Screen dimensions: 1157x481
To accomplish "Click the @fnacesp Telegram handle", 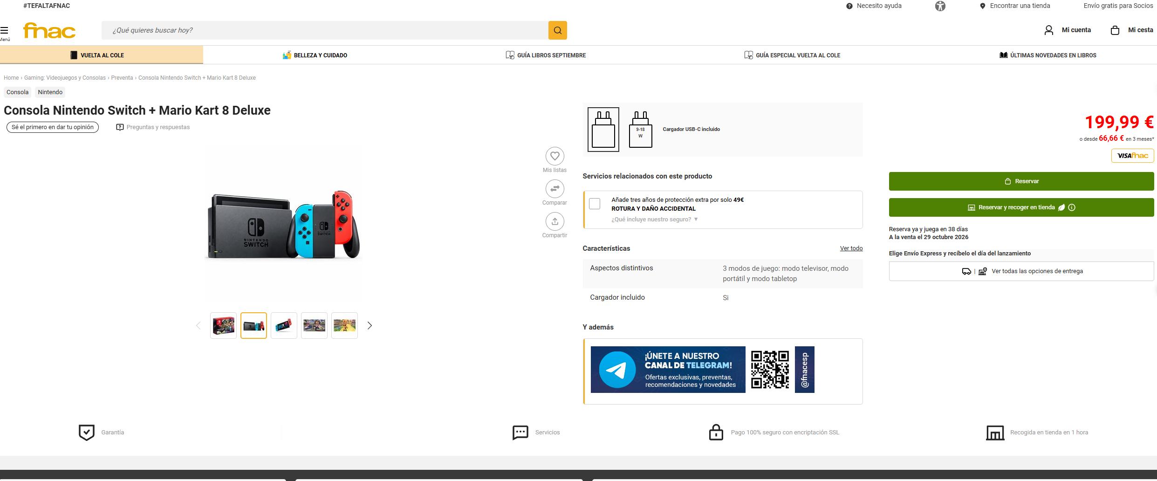I will click(x=804, y=370).
